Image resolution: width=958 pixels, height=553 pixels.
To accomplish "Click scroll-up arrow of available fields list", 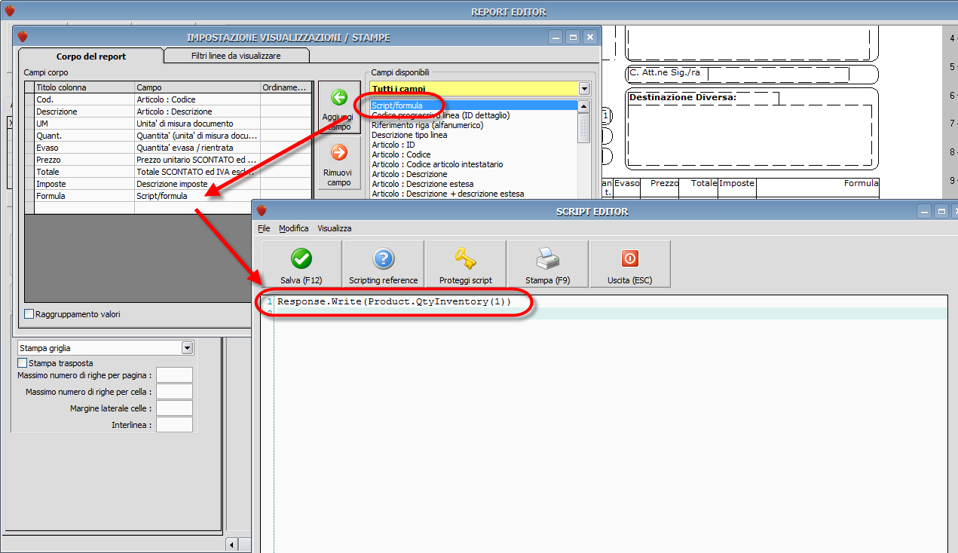I will (583, 107).
